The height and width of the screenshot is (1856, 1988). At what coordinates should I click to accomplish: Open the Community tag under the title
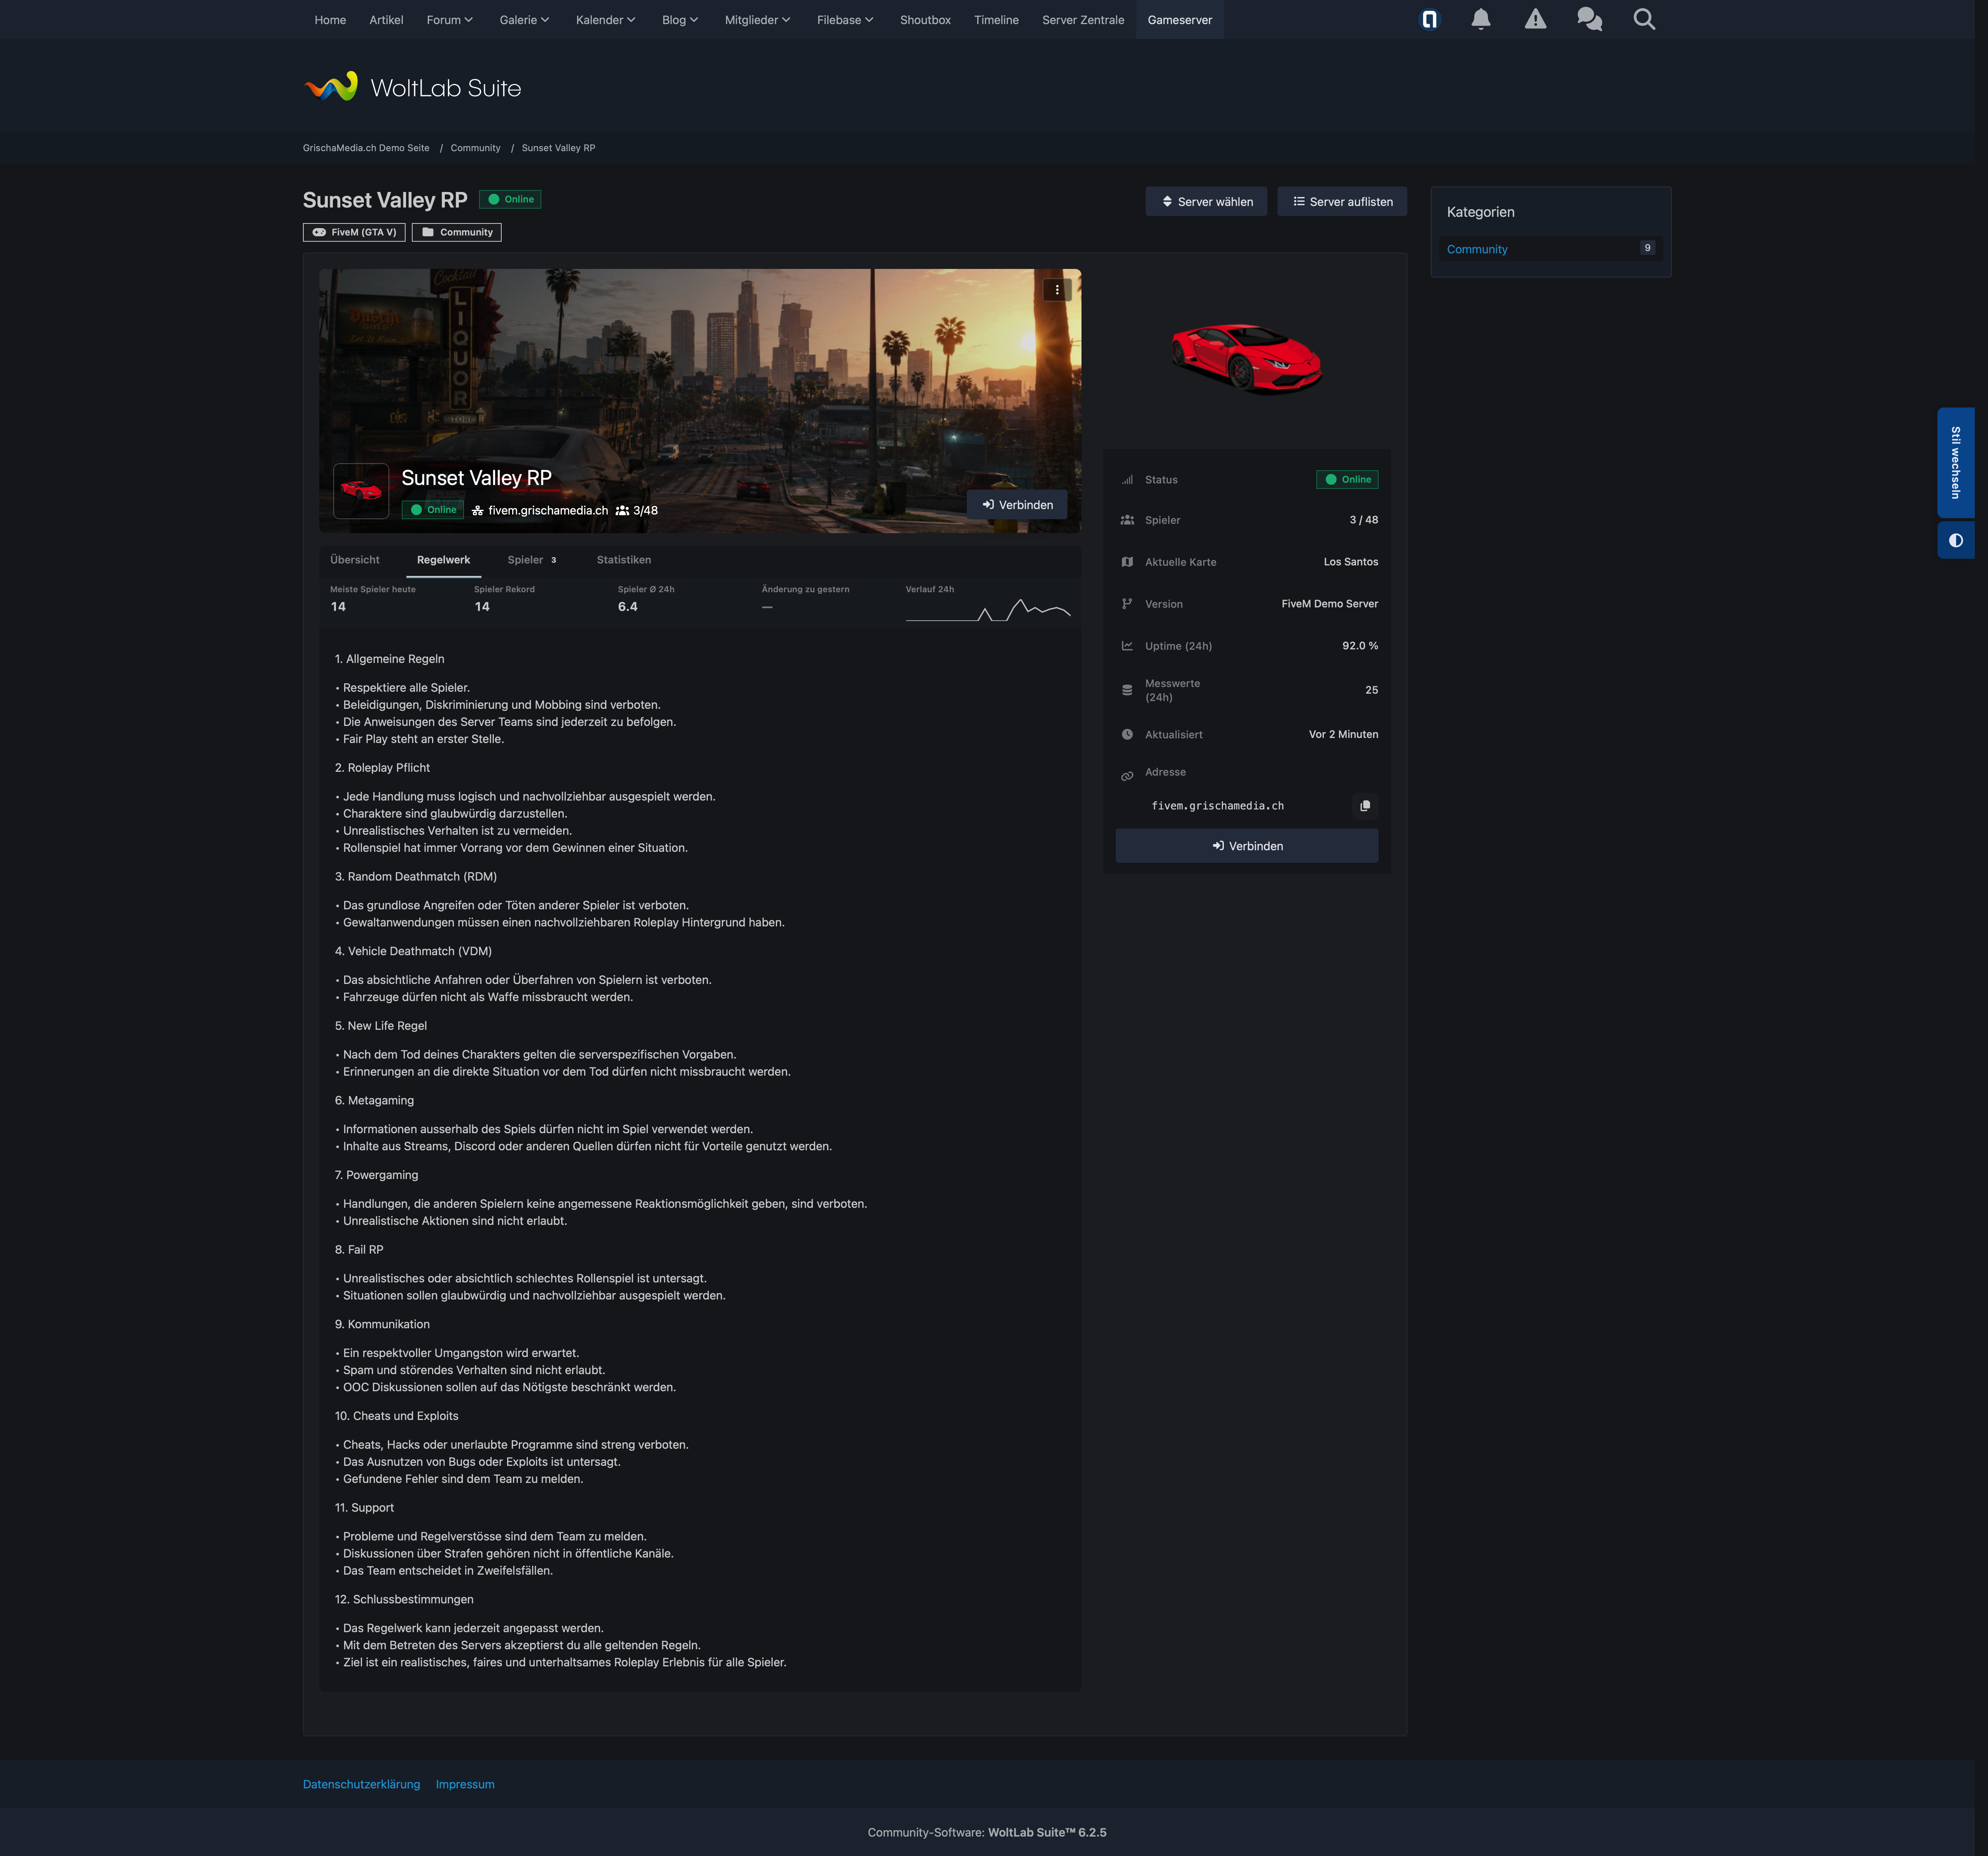(457, 232)
